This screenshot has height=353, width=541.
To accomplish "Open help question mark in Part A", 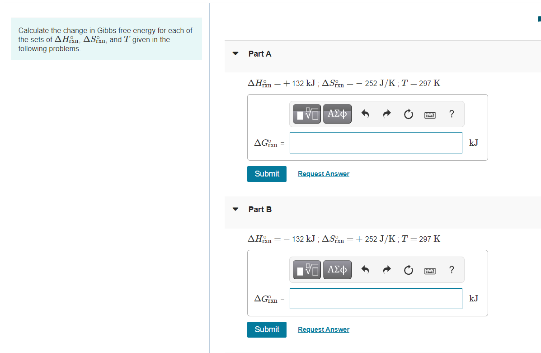I will click(x=452, y=114).
